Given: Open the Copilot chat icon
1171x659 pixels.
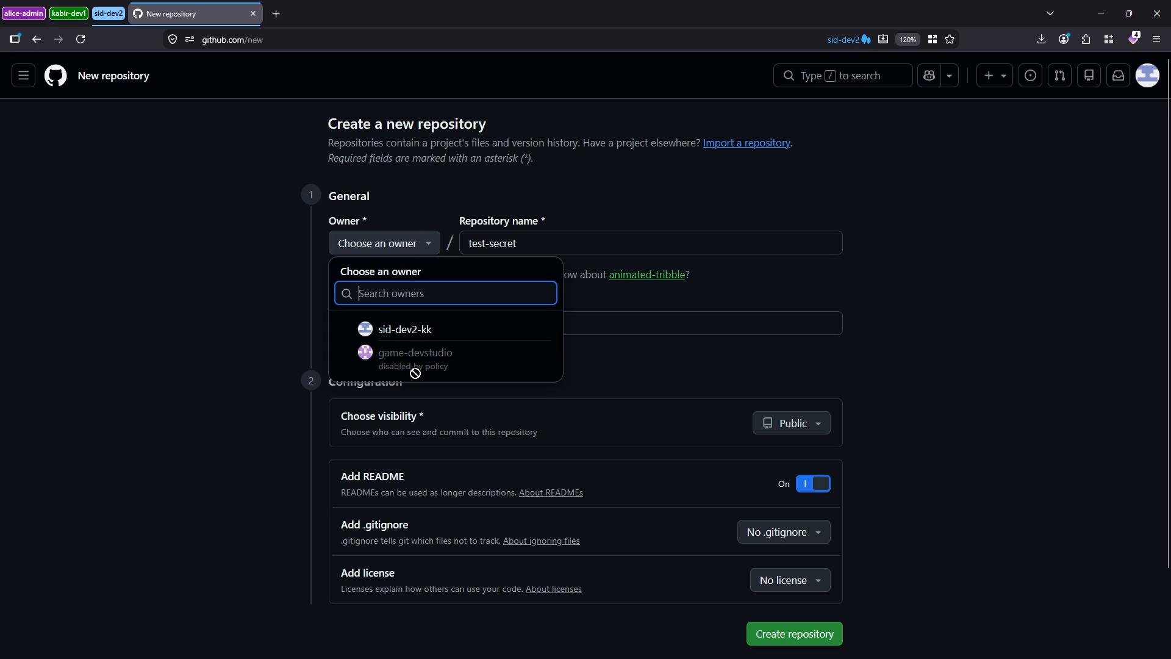Looking at the screenshot, I should (929, 76).
